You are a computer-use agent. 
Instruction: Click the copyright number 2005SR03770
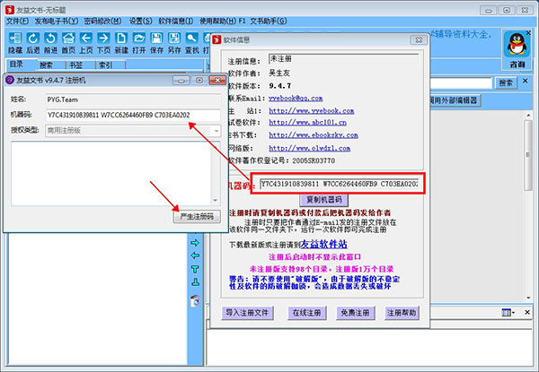pos(314,160)
